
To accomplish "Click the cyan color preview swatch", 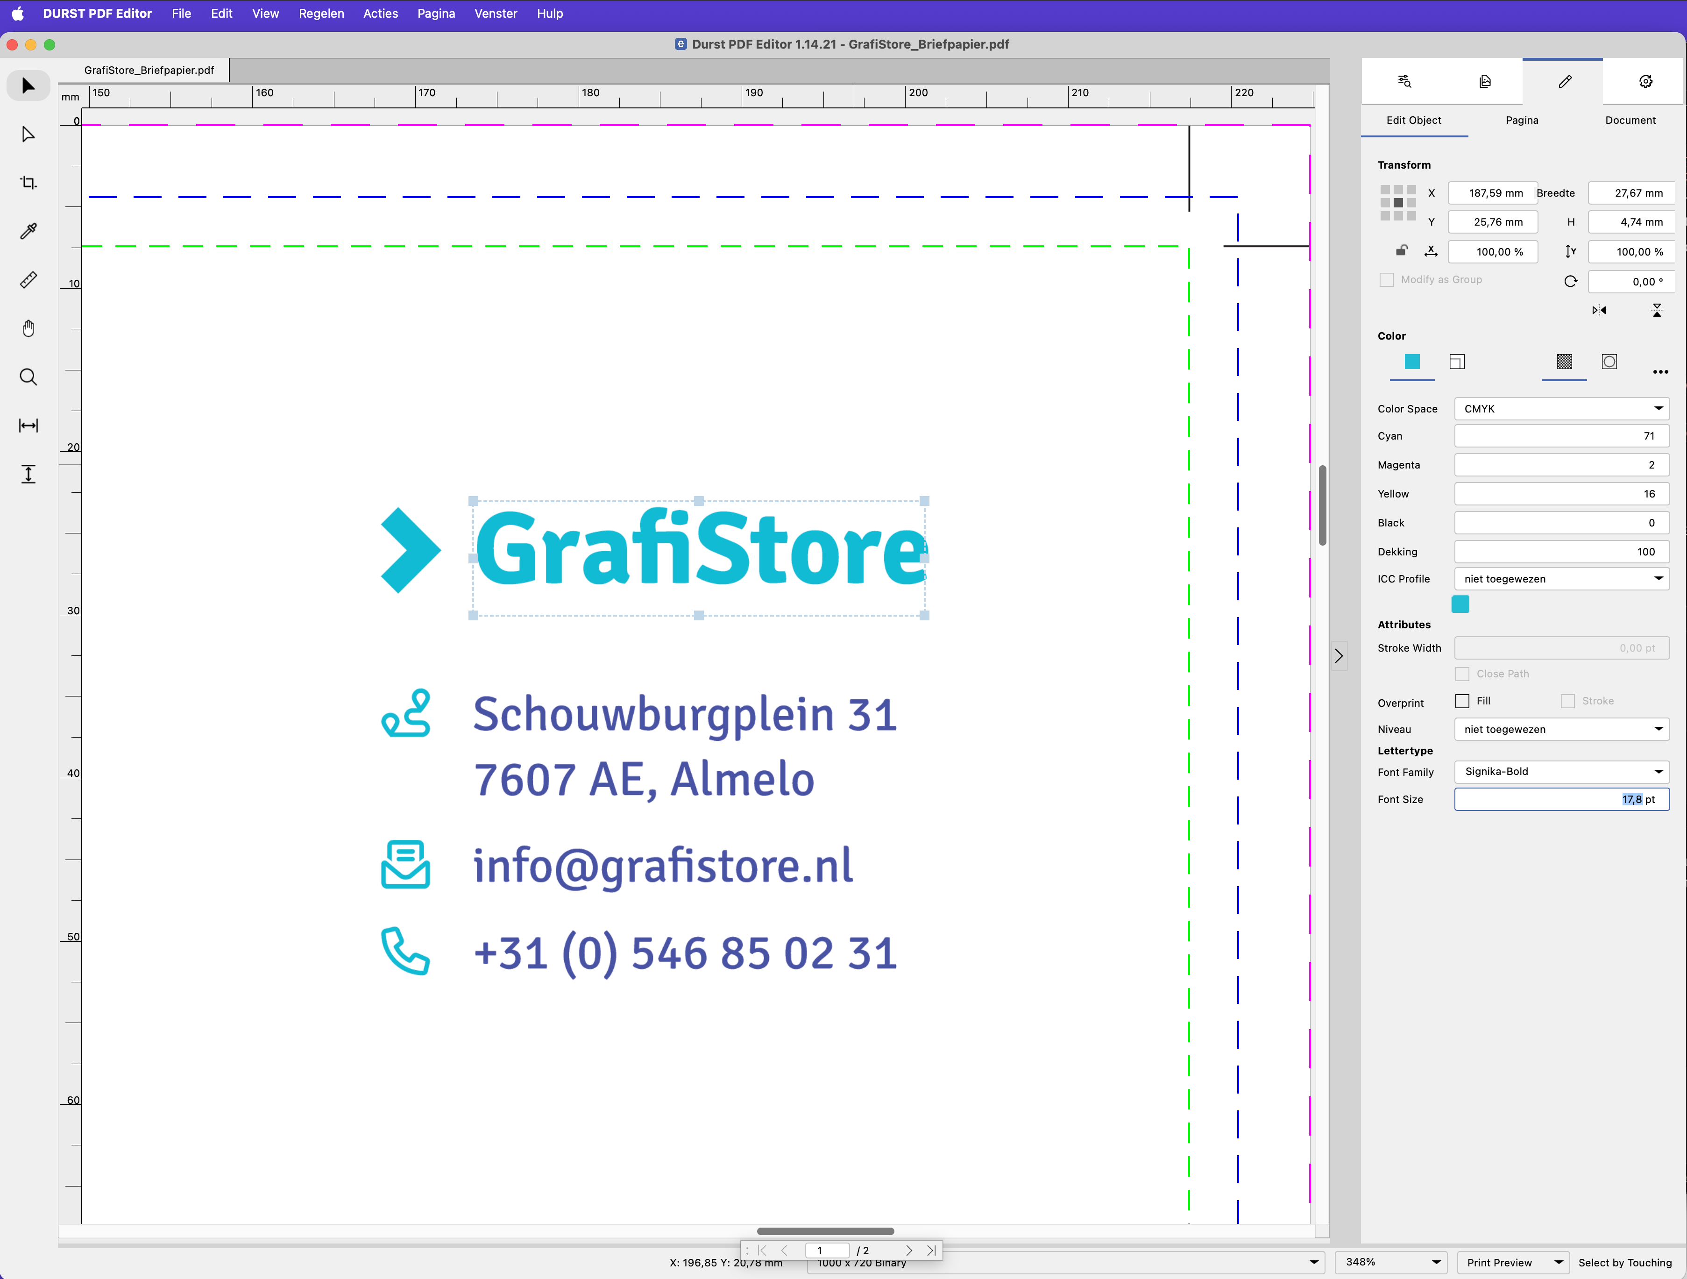I will coord(1460,604).
